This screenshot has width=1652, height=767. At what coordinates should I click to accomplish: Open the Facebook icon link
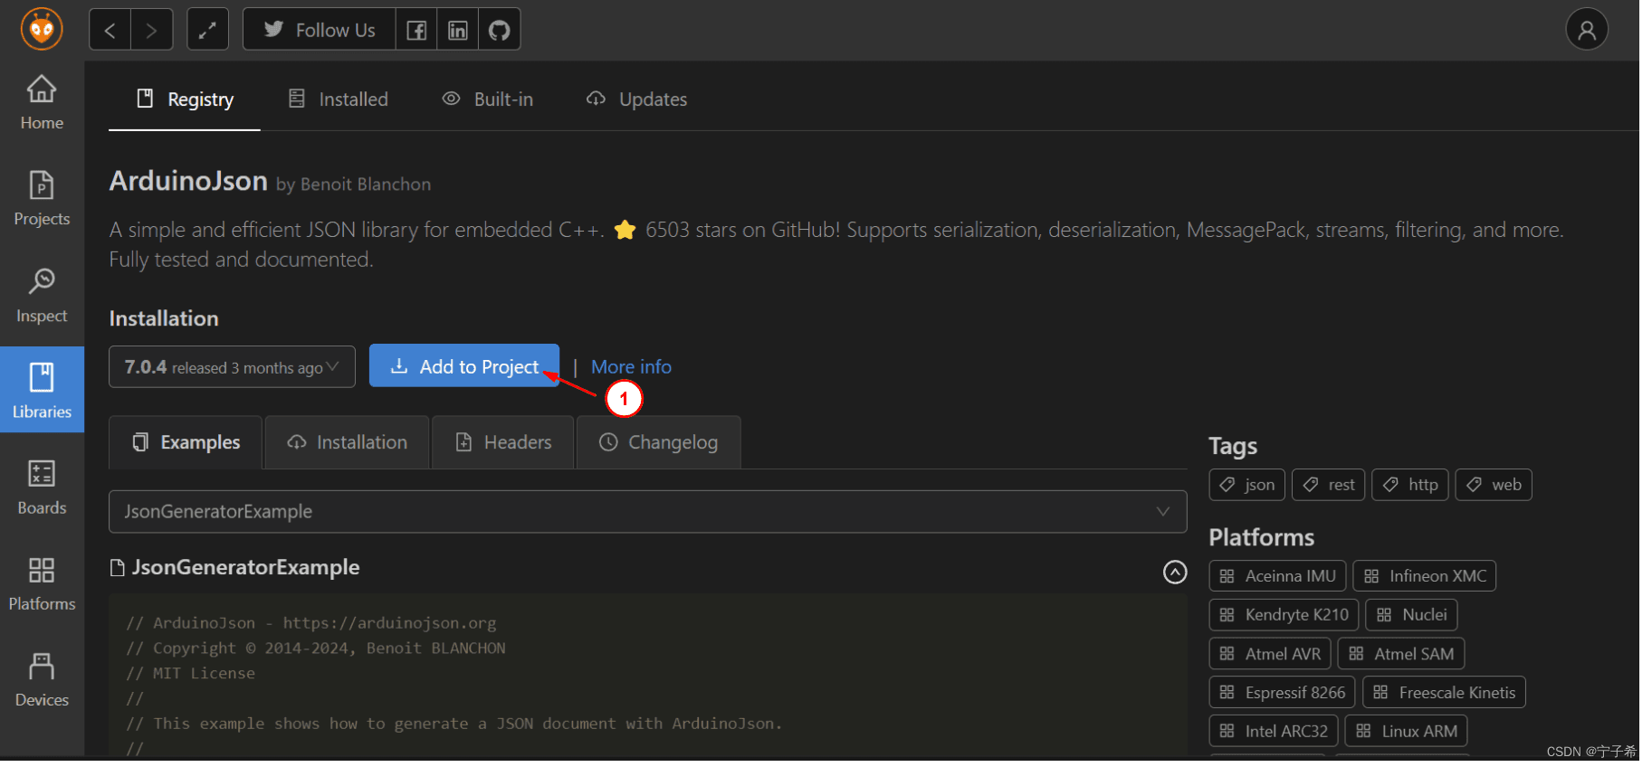coord(416,31)
